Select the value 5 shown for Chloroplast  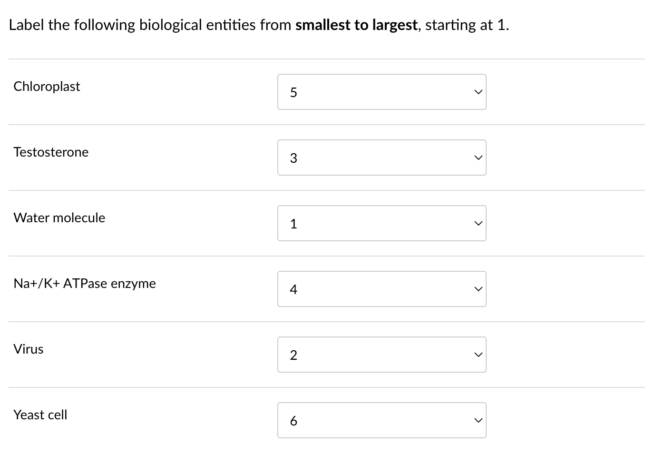click(294, 92)
